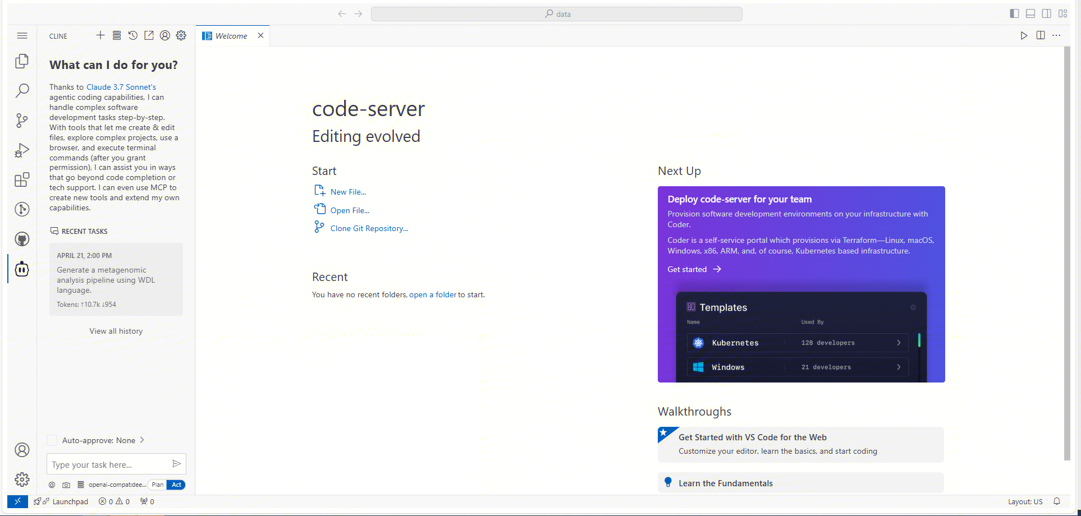Toggle primary side bar layout icon
Image resolution: width=1081 pixels, height=516 pixels.
[1014, 13]
